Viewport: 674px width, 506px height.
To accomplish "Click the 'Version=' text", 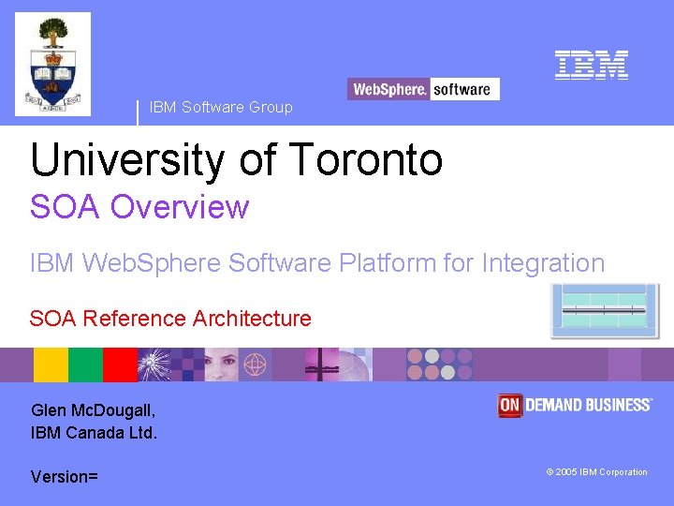I will pos(65,477).
